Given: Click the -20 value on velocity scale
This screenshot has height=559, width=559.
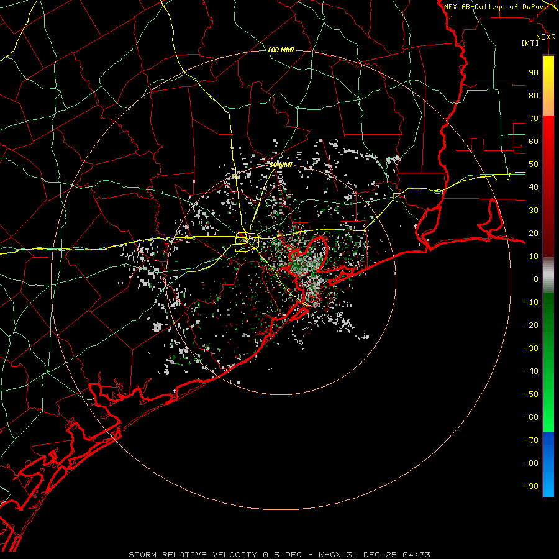Looking at the screenshot, I should tap(531, 325).
